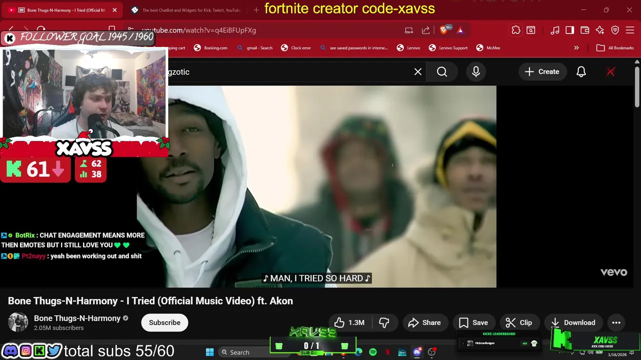Open Disney+ from taskbar
The height and width of the screenshot is (360, 641).
(402, 352)
